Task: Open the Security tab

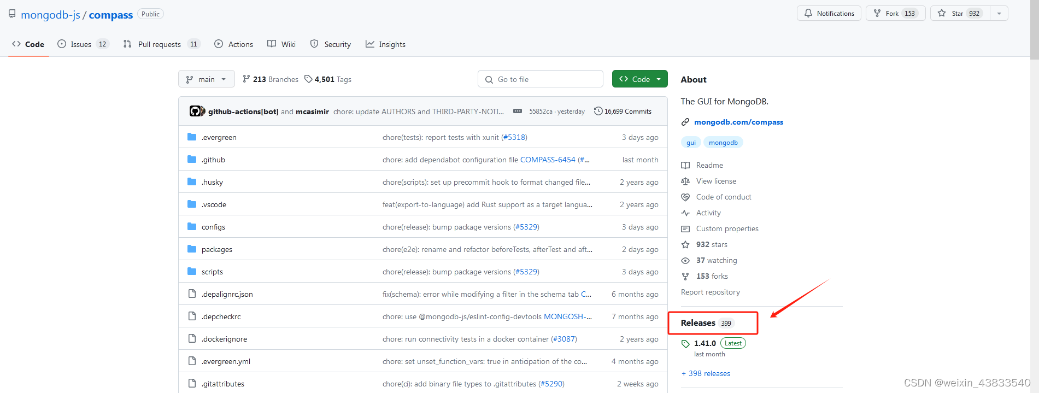Action: click(331, 44)
